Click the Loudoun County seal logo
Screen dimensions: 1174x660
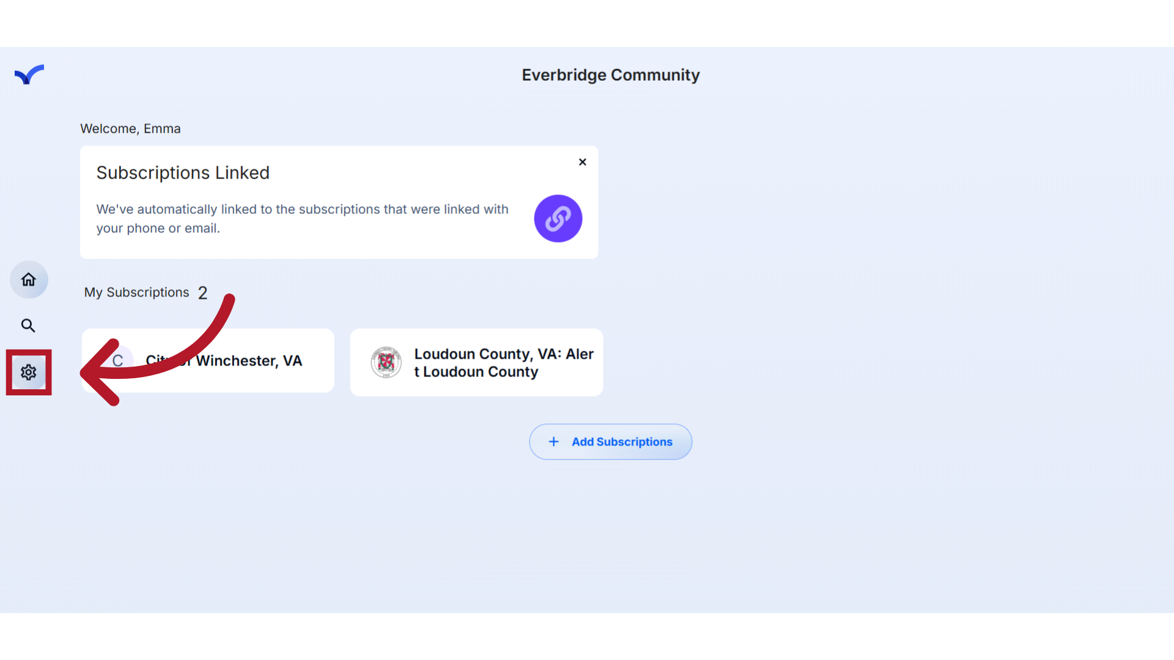tap(386, 362)
